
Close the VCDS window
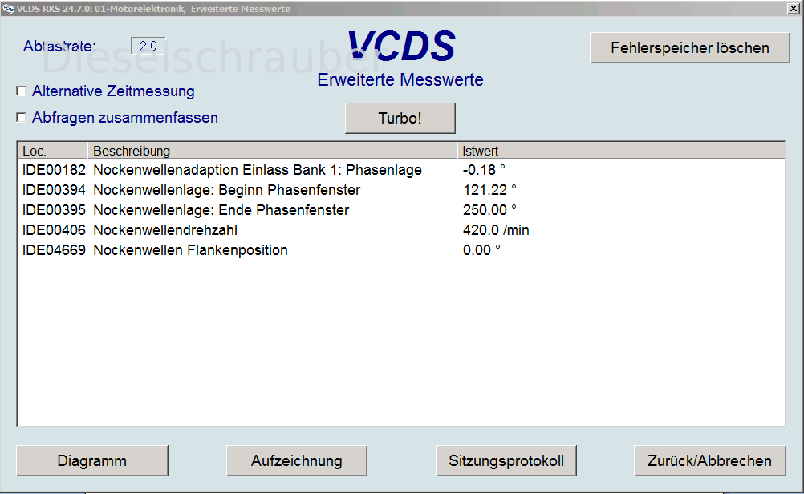point(793,8)
